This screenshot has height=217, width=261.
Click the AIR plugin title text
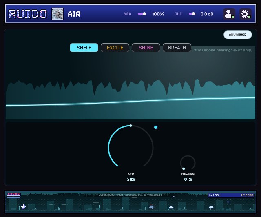74,14
